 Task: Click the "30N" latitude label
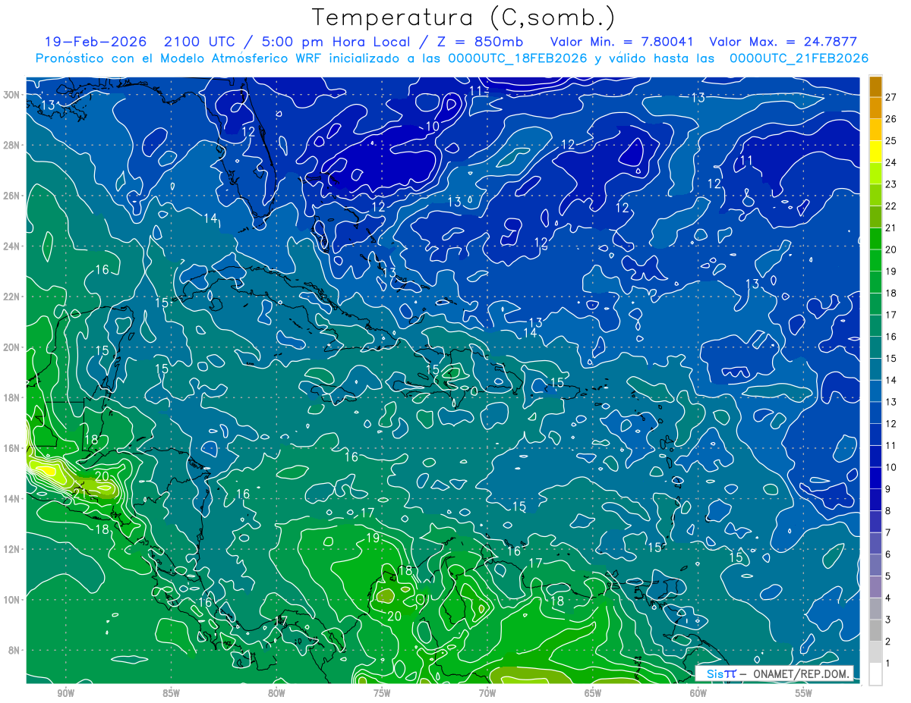tap(12, 95)
